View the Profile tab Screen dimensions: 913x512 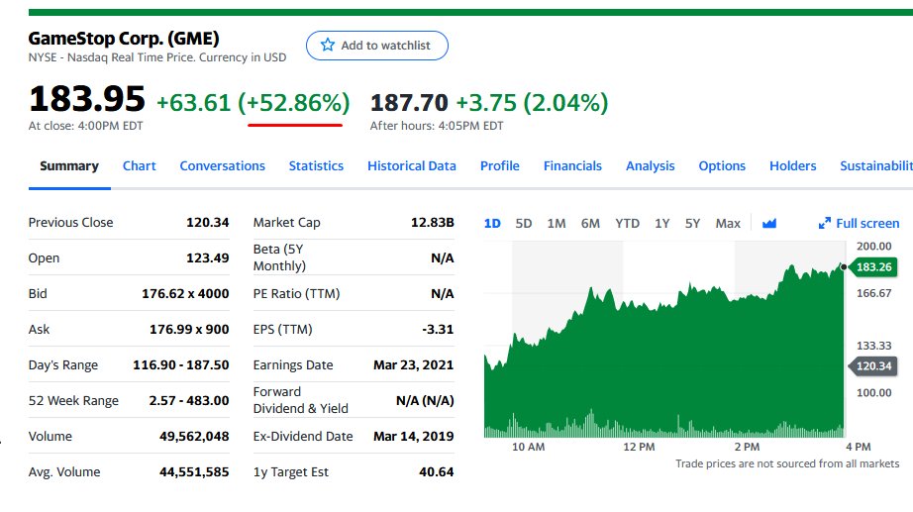tap(500, 166)
